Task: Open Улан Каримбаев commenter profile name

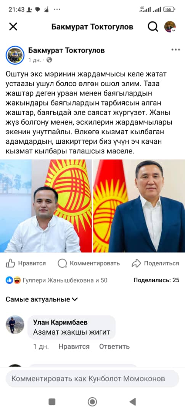Action: pos(60,322)
